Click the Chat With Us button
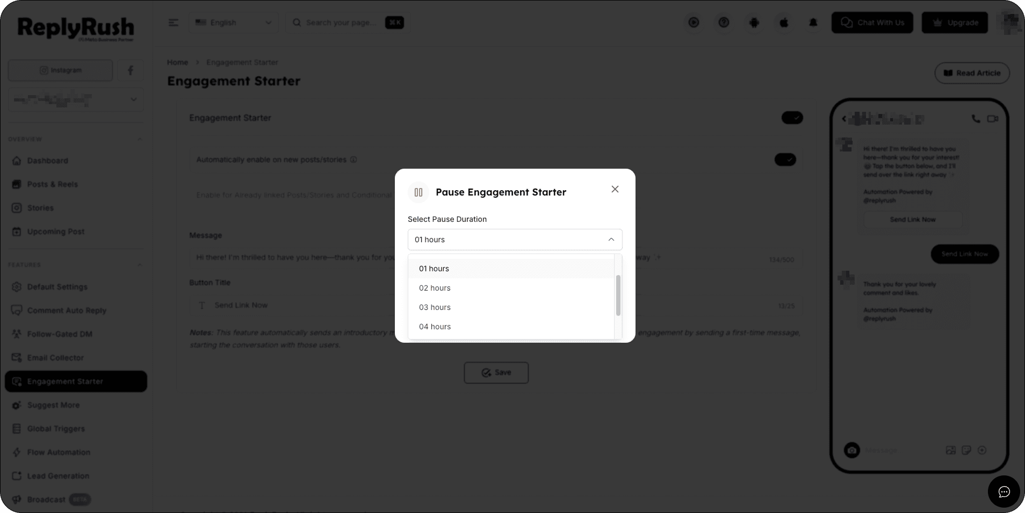The height and width of the screenshot is (513, 1025). point(872,23)
